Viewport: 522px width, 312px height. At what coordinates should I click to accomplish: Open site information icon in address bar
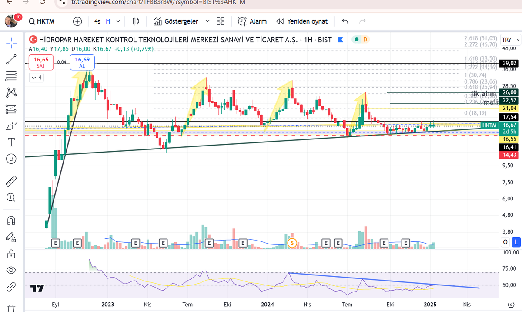pyautogui.click(x=63, y=2)
